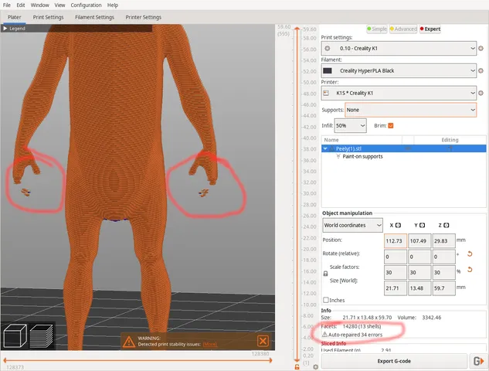Enable the Brim checkbox
The height and width of the screenshot is (371, 489).
pyautogui.click(x=391, y=125)
